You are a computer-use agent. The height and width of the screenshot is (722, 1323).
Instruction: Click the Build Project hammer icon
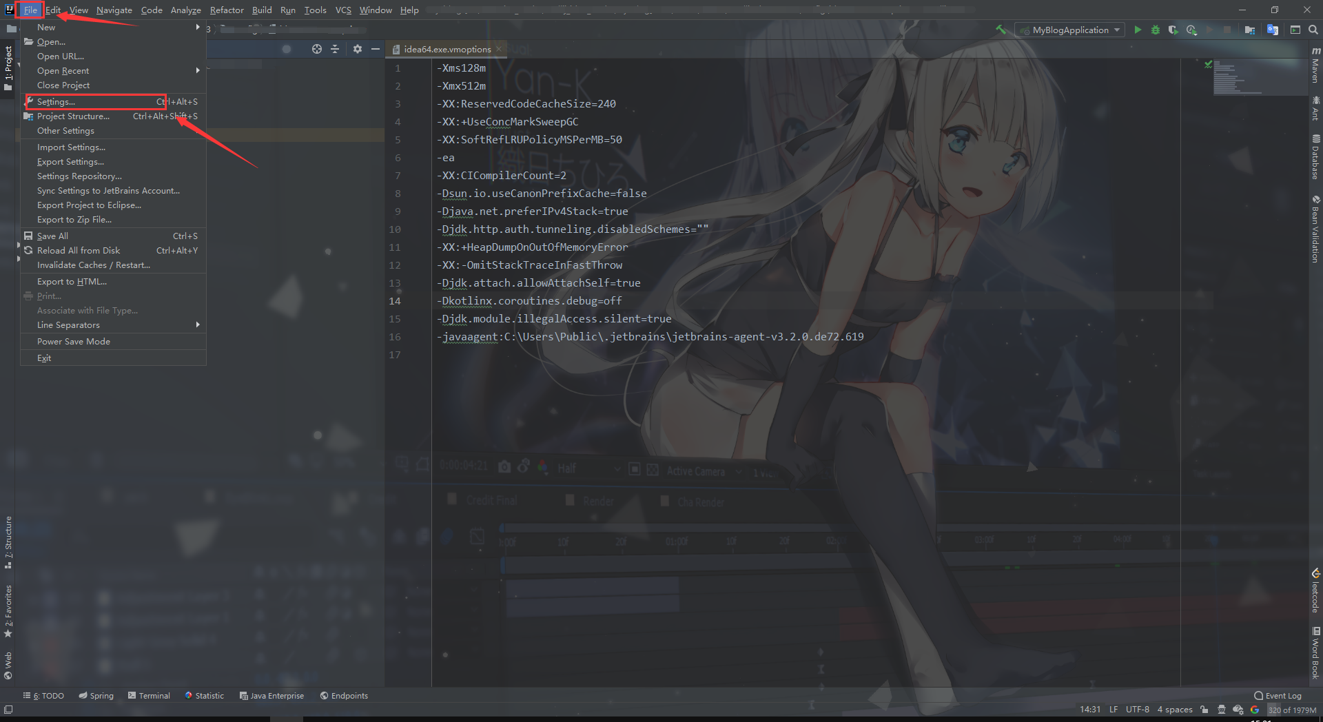pyautogui.click(x=1001, y=30)
